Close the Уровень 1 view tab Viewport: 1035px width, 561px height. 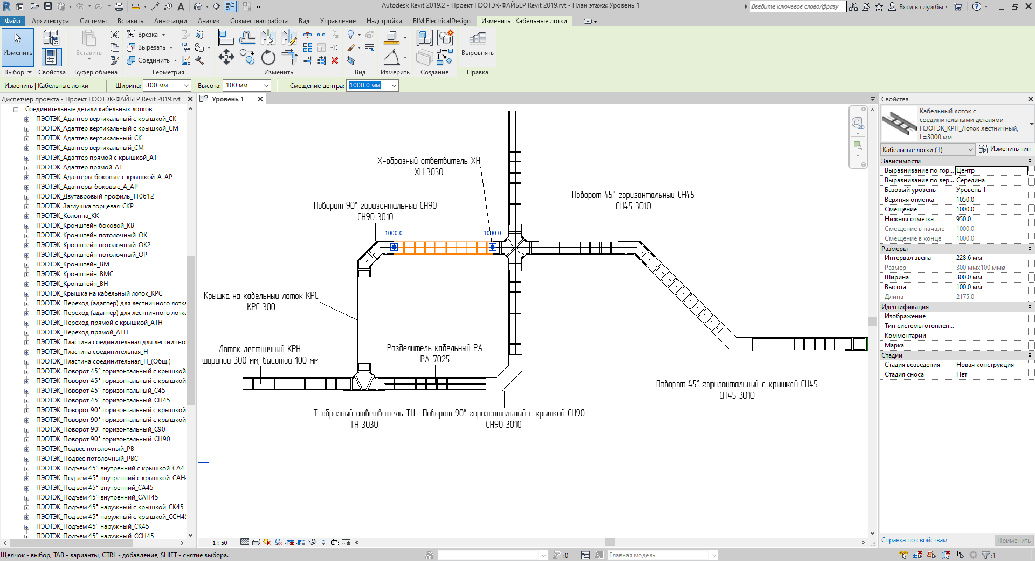point(260,99)
